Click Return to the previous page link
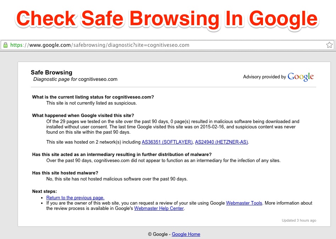Image resolution: width=336 pixels, height=239 pixels. (75, 198)
